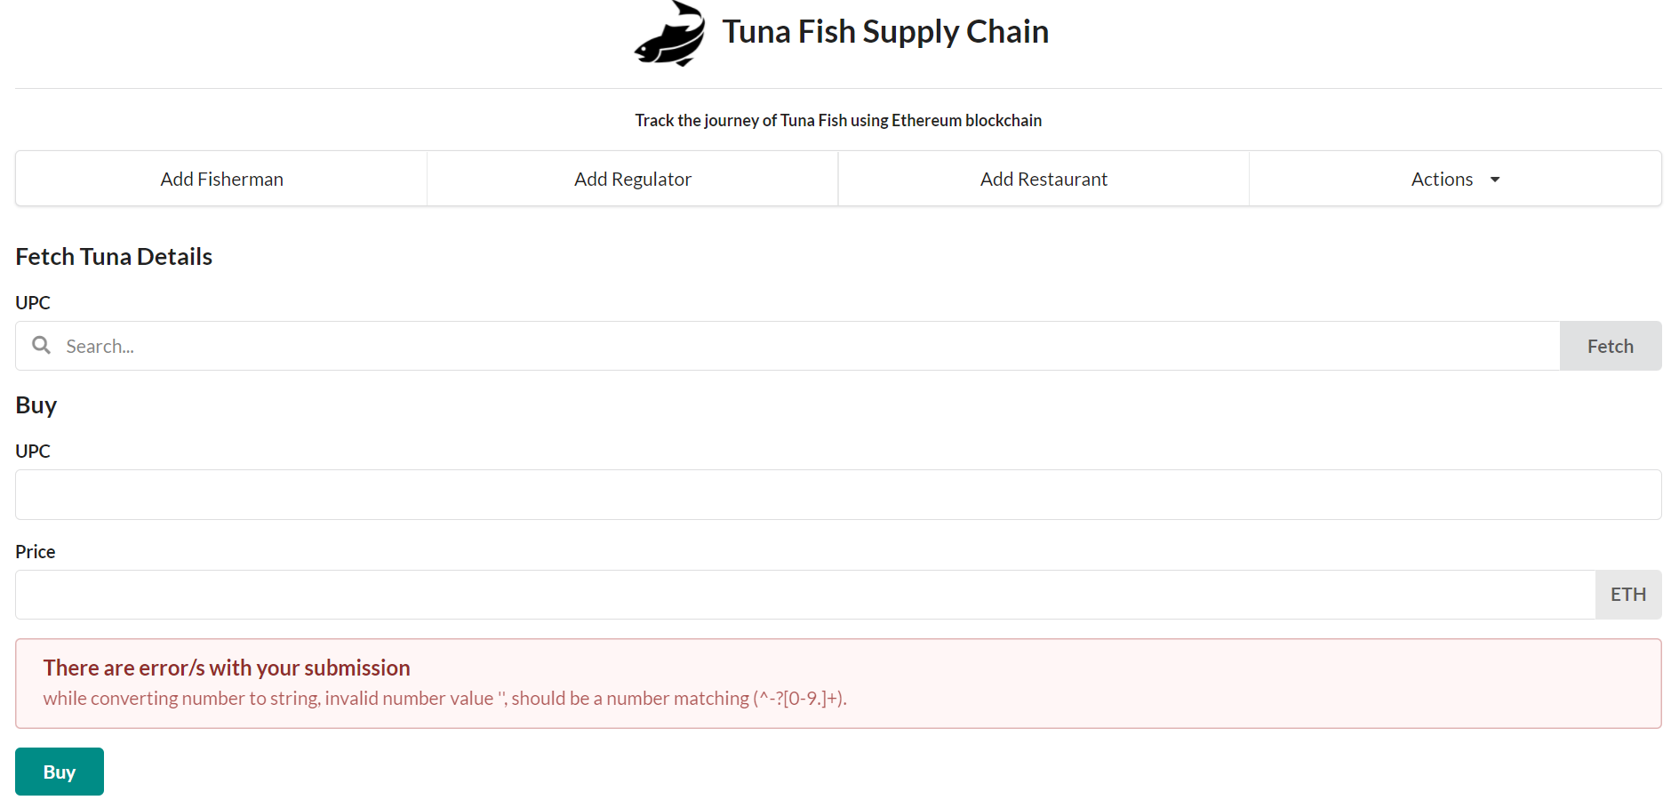The image size is (1671, 800).
Task: Click the Fetch button
Action: [1610, 345]
